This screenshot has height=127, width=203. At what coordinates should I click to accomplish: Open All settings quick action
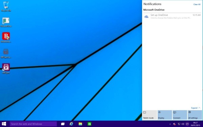click(195, 115)
